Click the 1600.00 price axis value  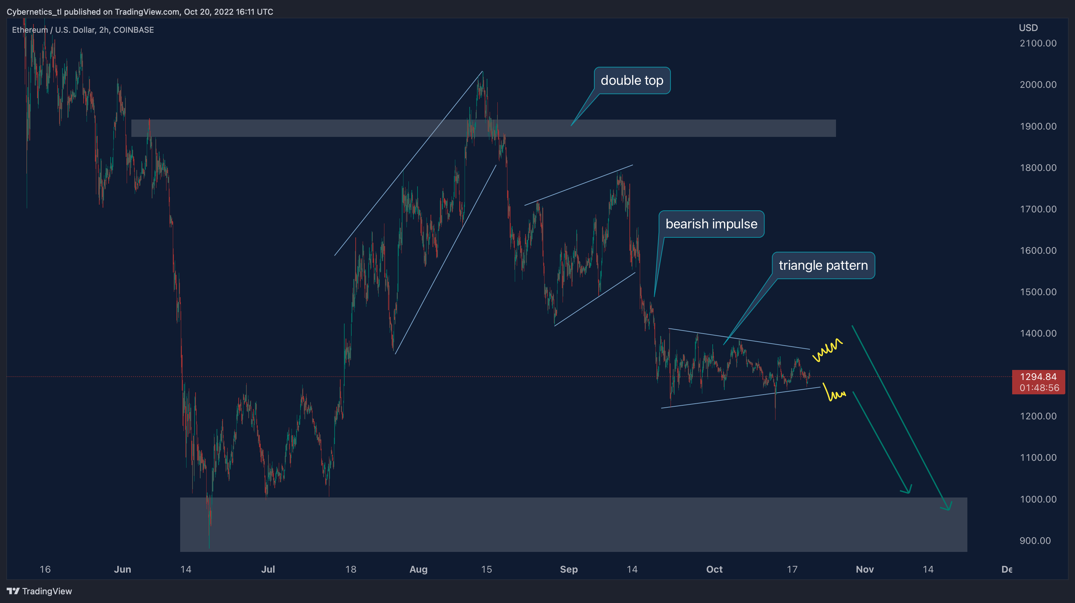(x=1038, y=250)
